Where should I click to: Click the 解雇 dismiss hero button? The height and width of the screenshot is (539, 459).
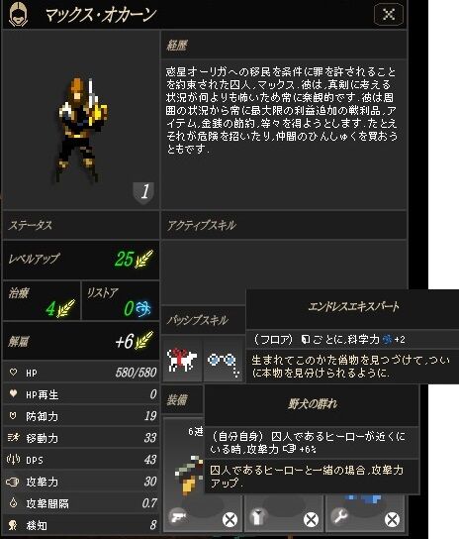click(x=81, y=341)
